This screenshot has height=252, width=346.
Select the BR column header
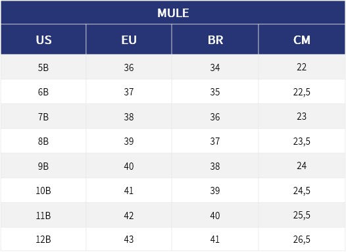(x=215, y=40)
